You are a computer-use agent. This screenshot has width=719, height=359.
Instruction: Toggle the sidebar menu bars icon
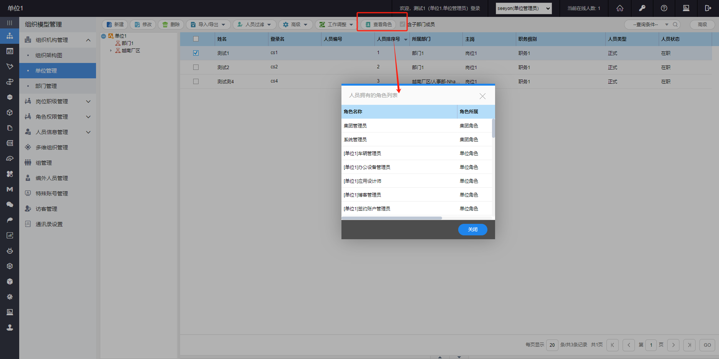(10, 23)
